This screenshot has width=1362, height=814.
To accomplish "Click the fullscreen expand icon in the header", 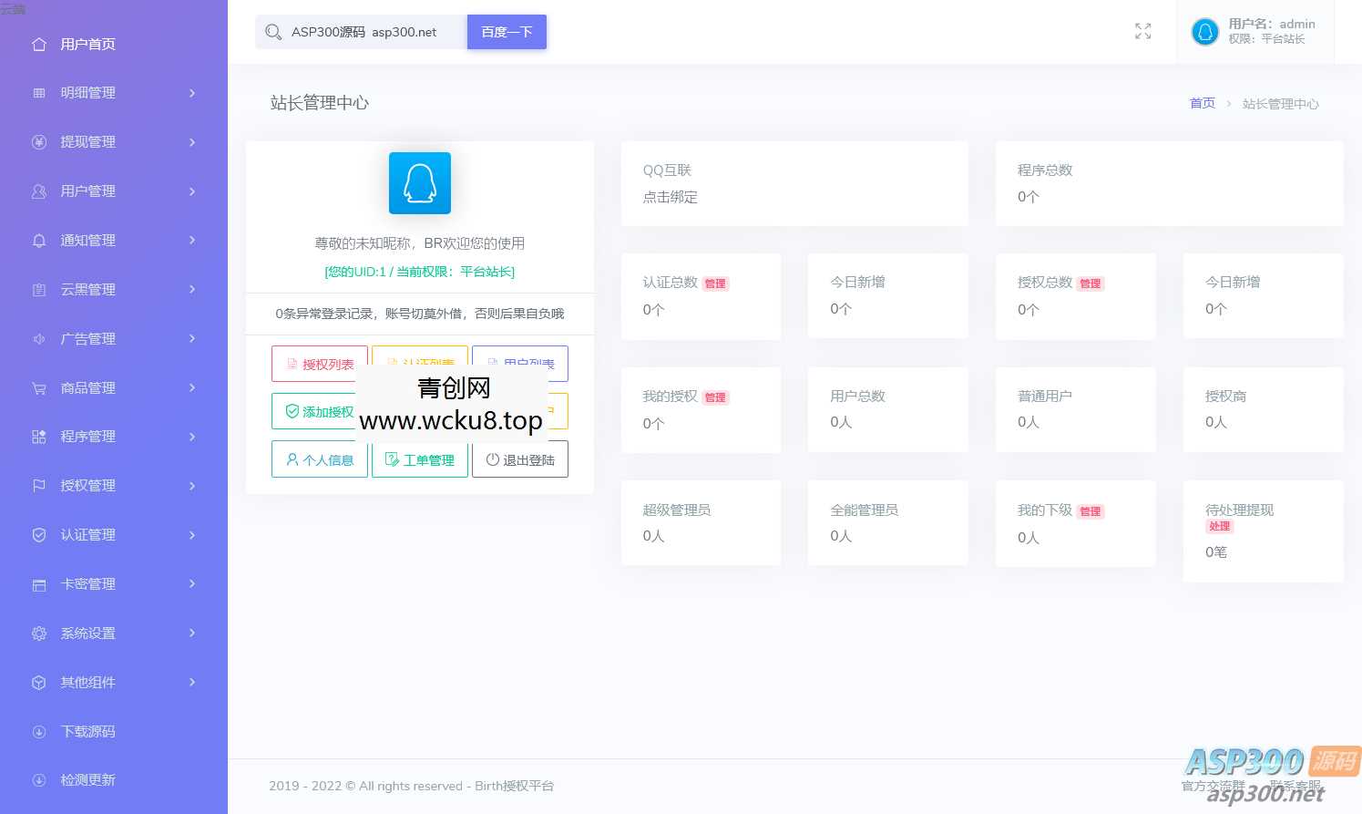I will click(x=1142, y=31).
